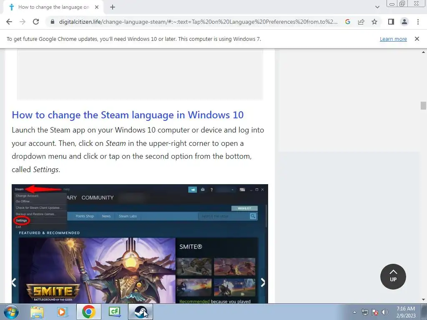The height and width of the screenshot is (320, 427).
Task: Open Steam from the taskbar
Action: [x=141, y=312]
